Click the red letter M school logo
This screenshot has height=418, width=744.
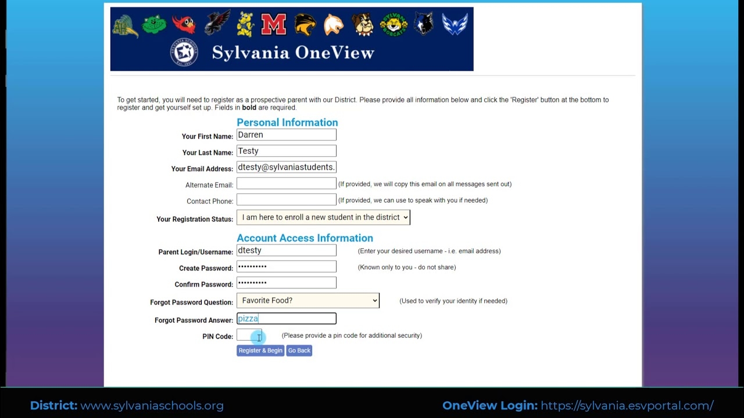coord(273,24)
